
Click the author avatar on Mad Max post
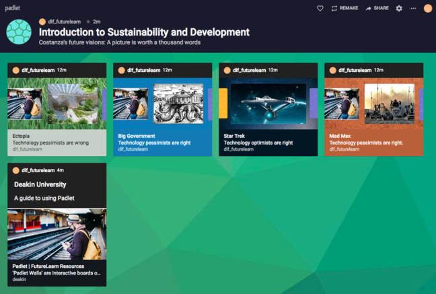(x=333, y=70)
